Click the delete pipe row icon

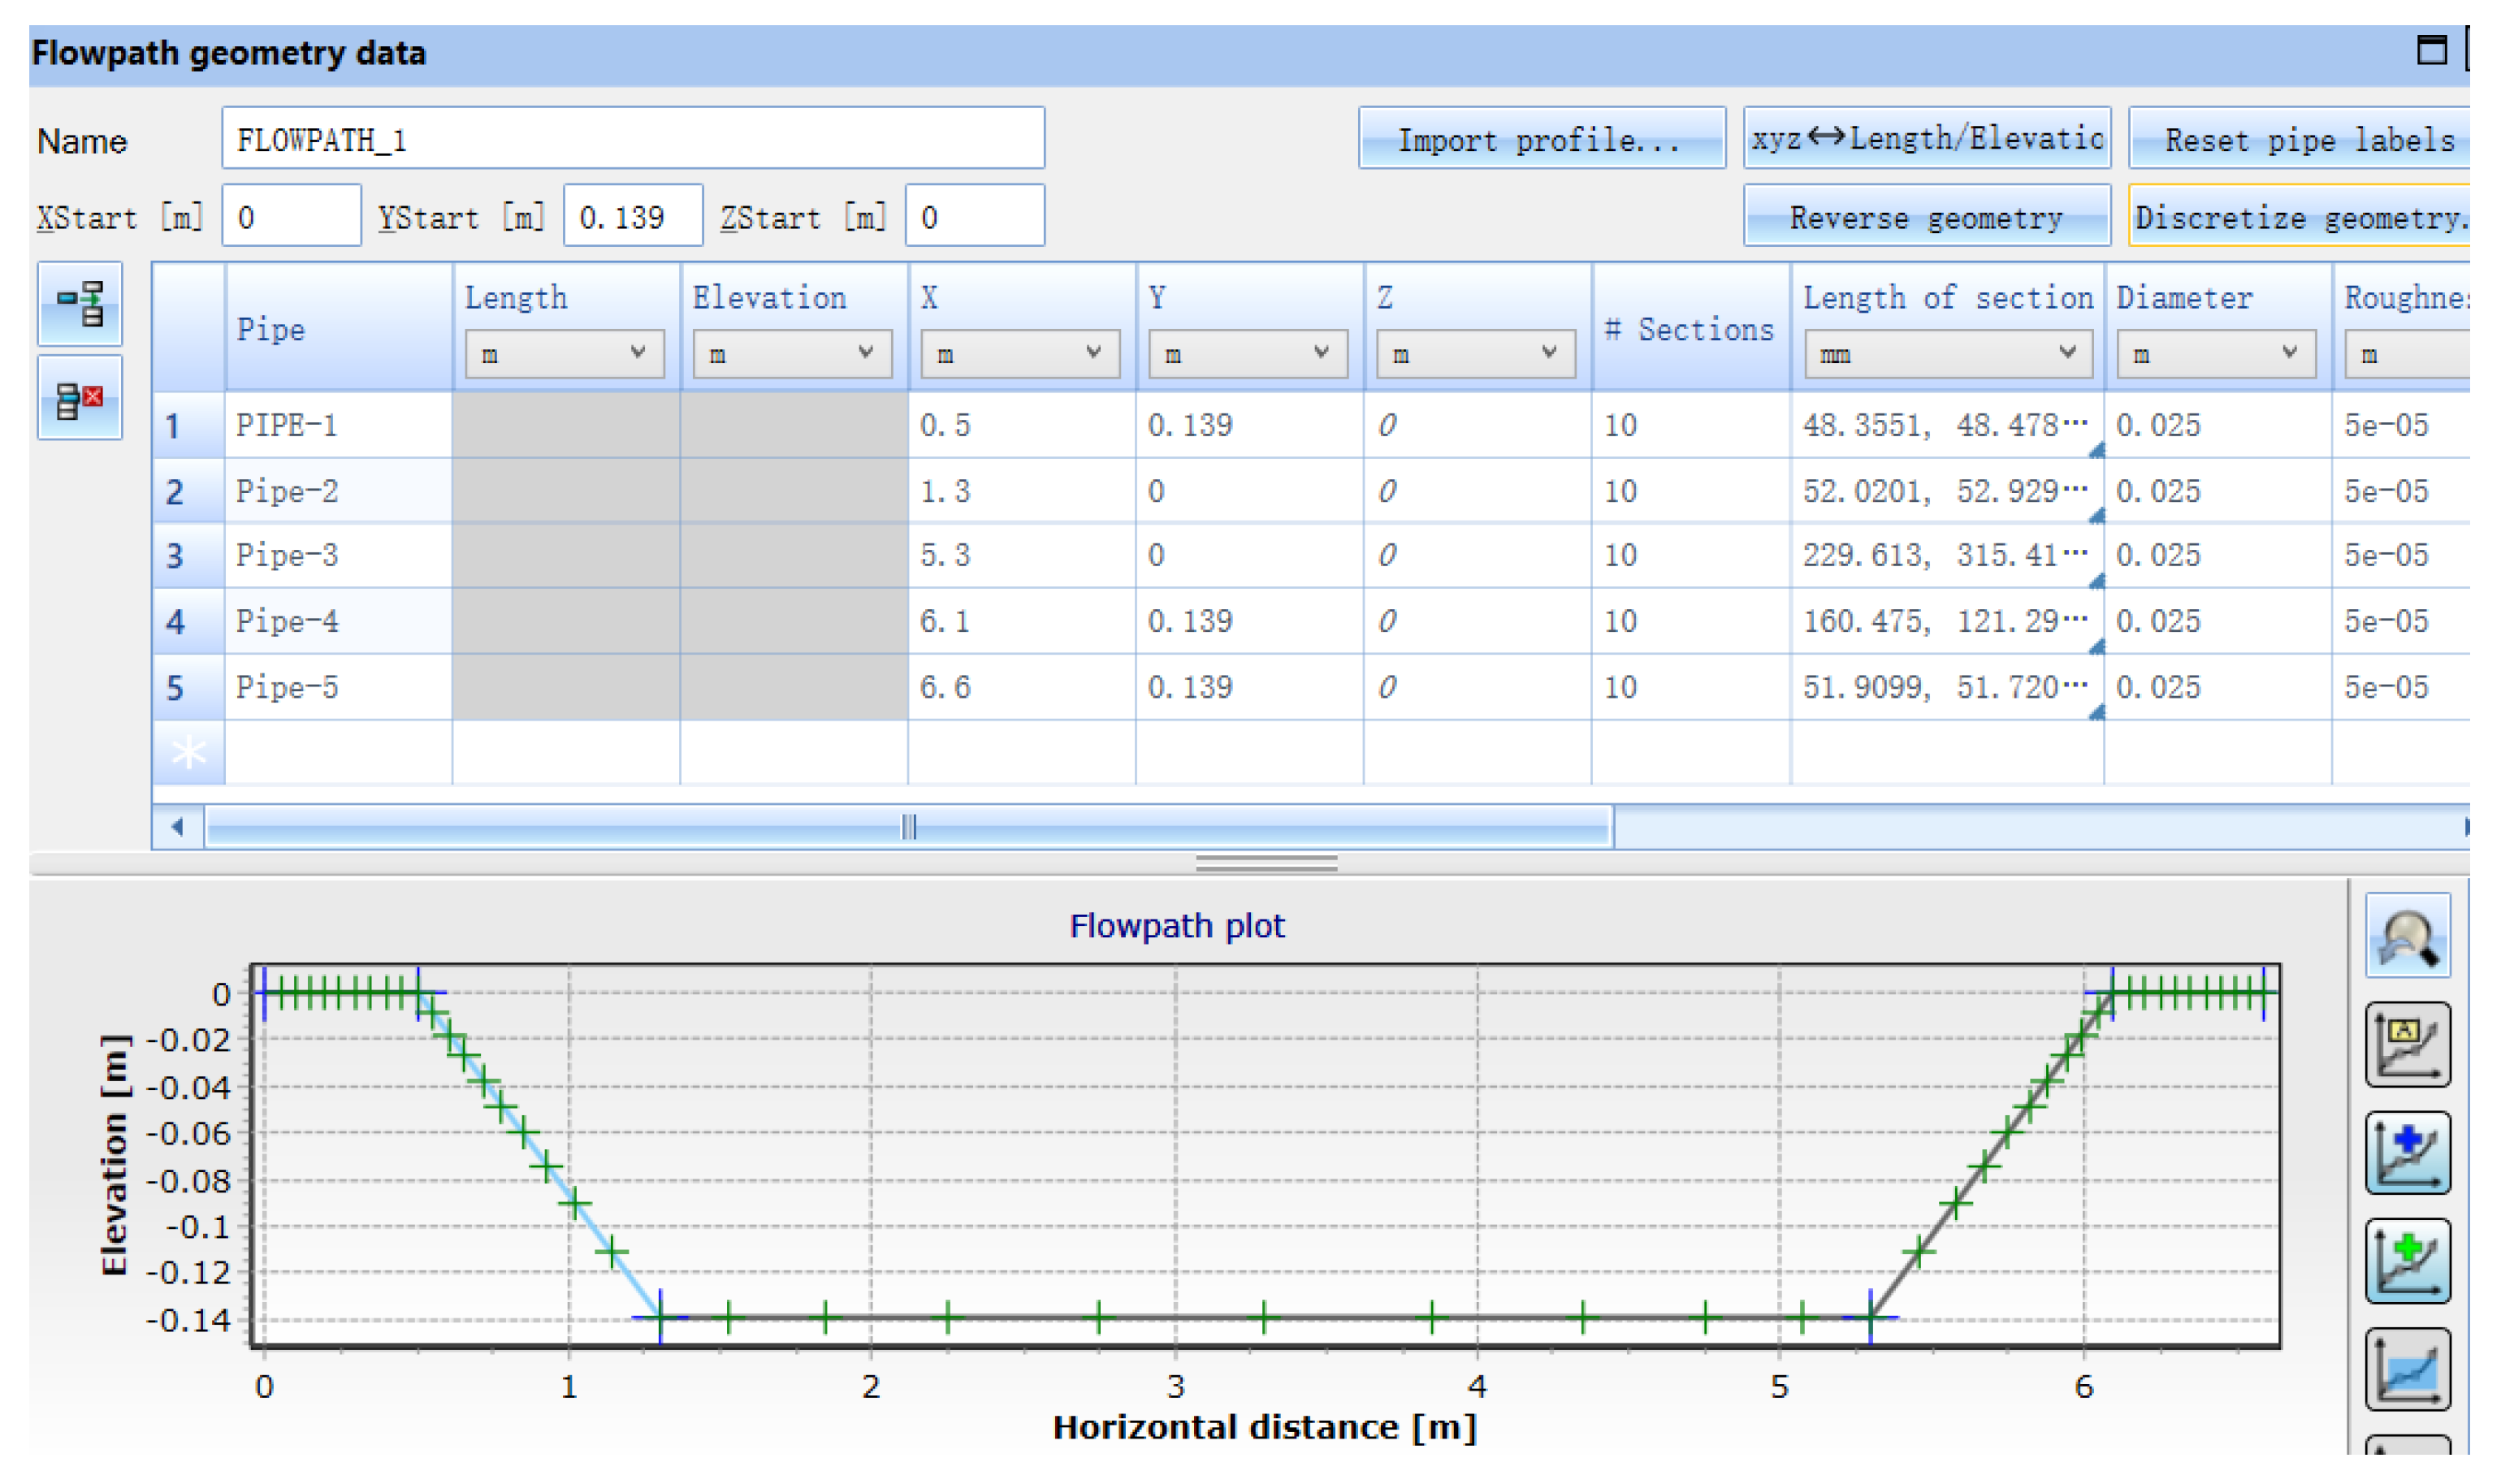point(80,398)
